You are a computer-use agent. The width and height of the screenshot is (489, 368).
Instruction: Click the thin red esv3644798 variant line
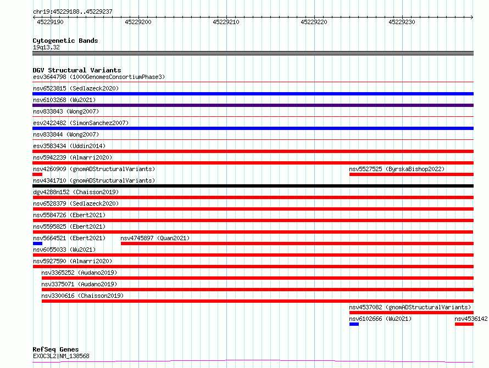coord(253,82)
